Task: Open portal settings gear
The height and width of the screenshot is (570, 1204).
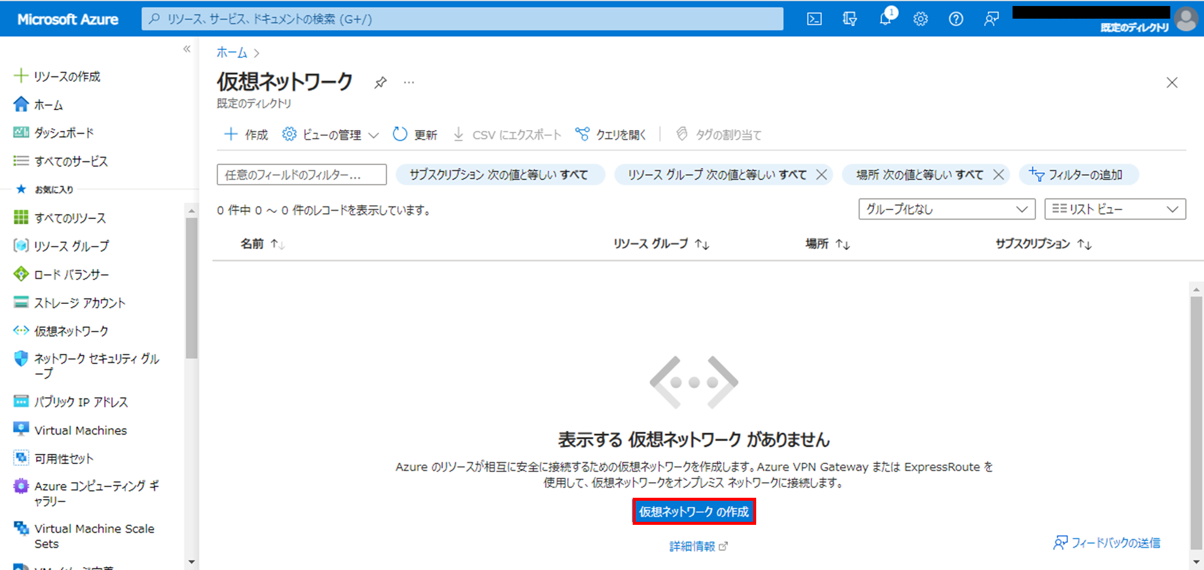Action: tap(920, 19)
